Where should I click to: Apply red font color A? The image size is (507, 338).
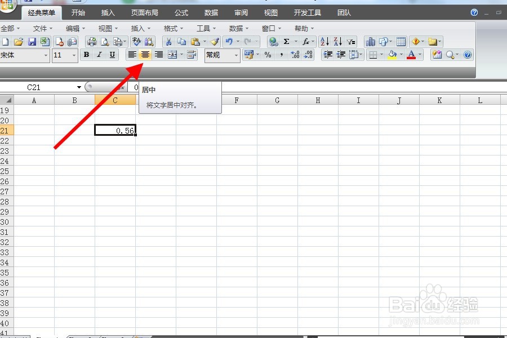click(x=411, y=55)
